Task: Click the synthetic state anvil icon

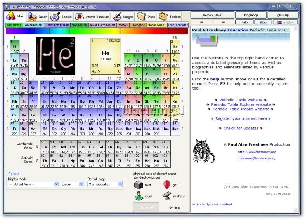Action: (x=167, y=196)
